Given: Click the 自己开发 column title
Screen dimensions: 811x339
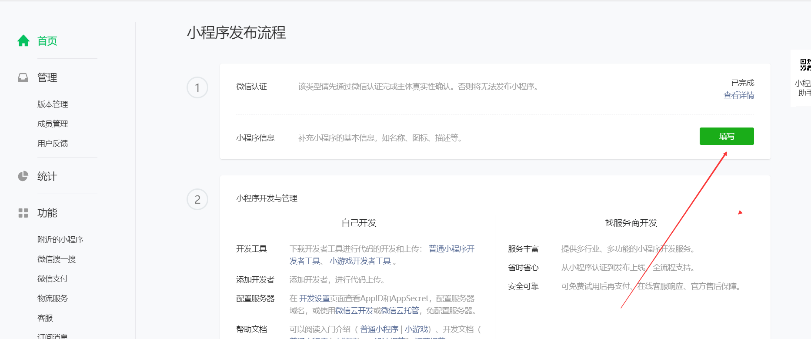Looking at the screenshot, I should click(x=359, y=223).
